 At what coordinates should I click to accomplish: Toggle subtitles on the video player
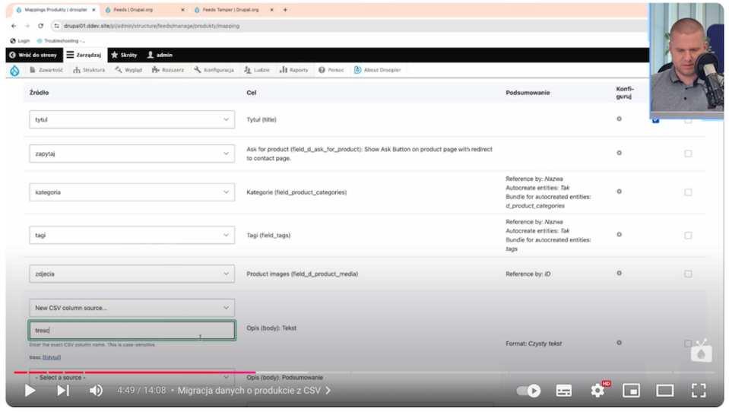(x=564, y=391)
